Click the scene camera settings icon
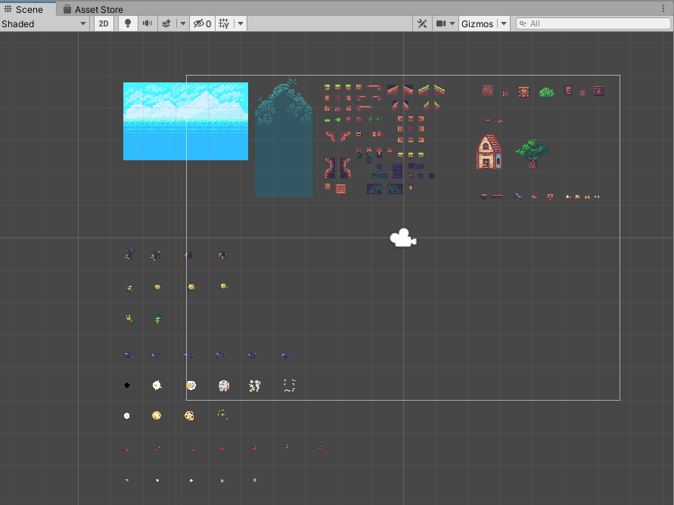674x505 pixels. tap(441, 23)
